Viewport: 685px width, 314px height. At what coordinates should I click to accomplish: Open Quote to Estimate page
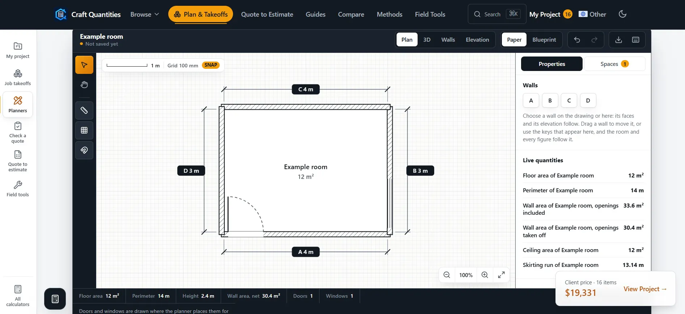coord(267,14)
